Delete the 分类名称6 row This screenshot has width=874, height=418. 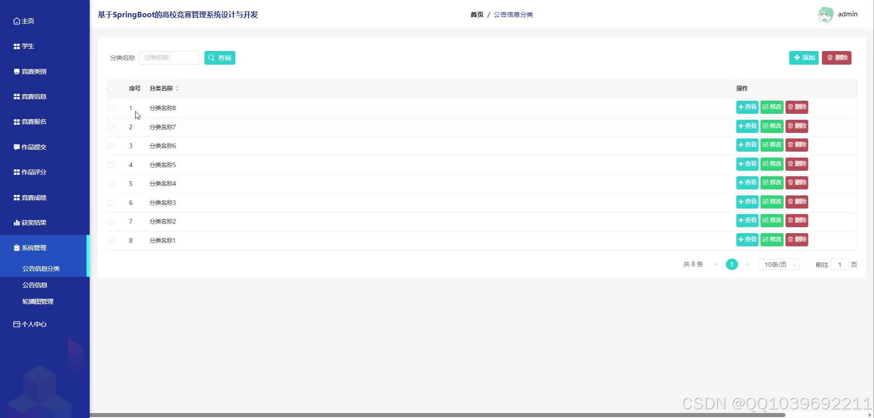[797, 145]
